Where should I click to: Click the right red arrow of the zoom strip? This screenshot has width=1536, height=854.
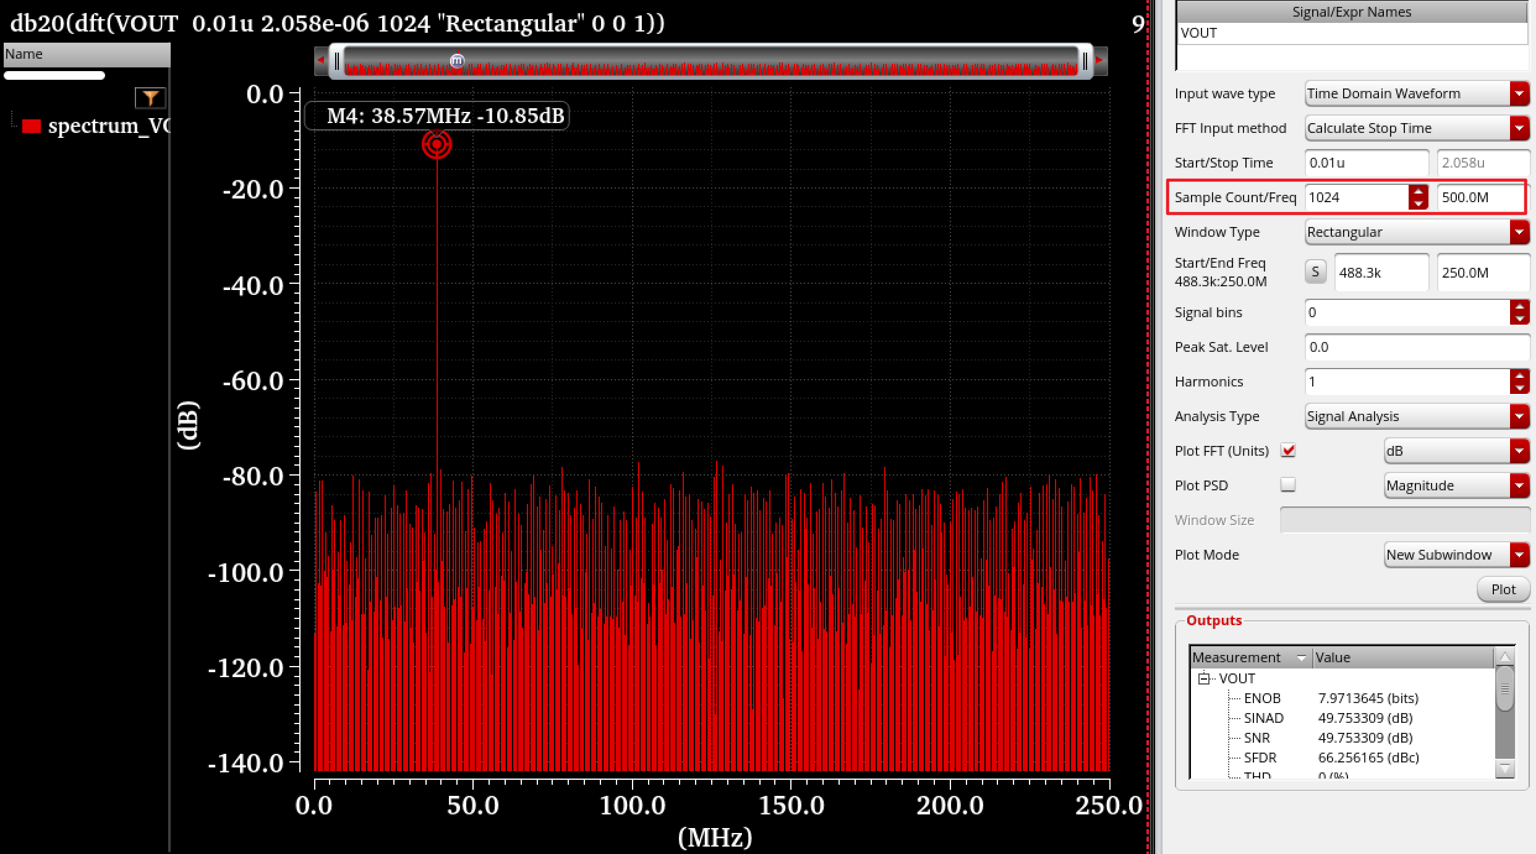[1099, 61]
